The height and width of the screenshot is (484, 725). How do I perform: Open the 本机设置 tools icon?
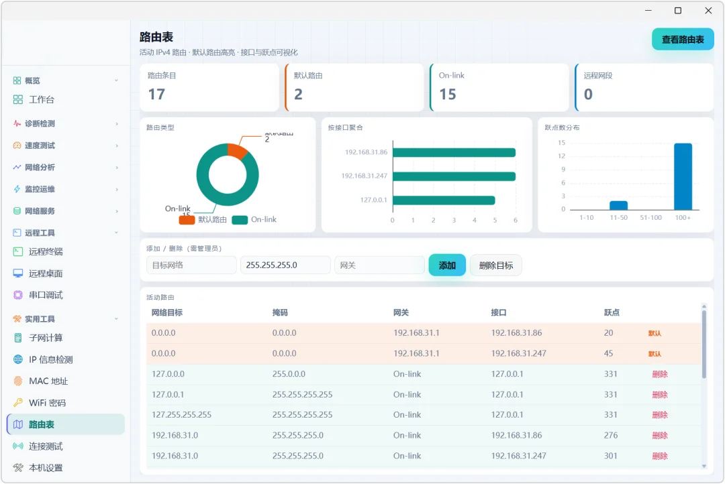click(x=18, y=469)
